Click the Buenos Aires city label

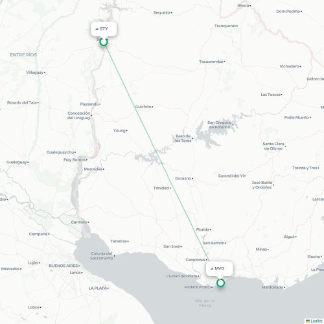(x=64, y=266)
